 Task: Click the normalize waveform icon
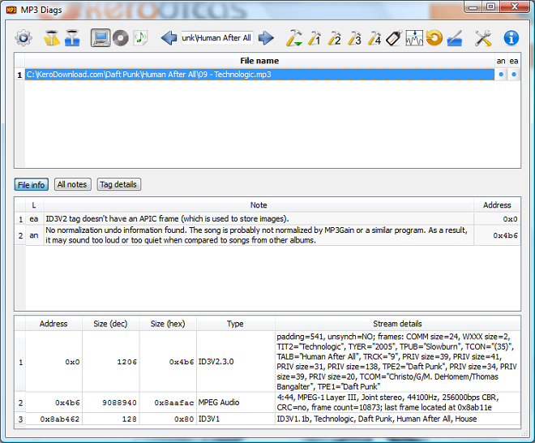click(x=414, y=38)
